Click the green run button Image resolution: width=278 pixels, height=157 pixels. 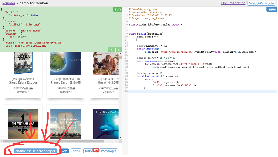click(118, 9)
